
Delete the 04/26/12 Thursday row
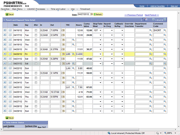point(10,97)
